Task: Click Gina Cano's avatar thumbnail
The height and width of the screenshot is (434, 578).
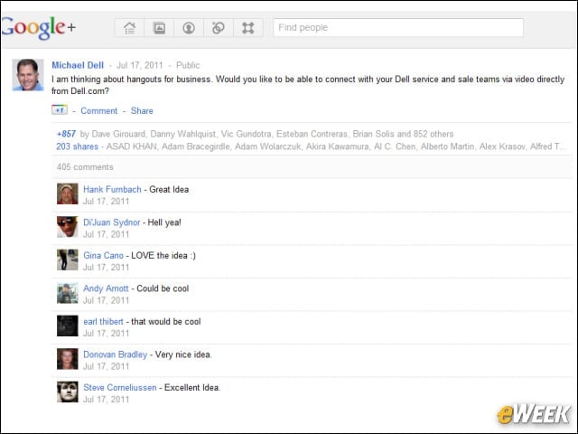Action: [68, 259]
